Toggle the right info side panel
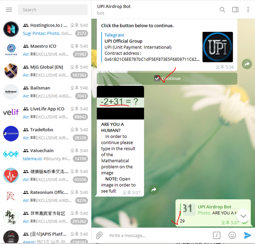The width and height of the screenshot is (255, 244). click(x=235, y=10)
